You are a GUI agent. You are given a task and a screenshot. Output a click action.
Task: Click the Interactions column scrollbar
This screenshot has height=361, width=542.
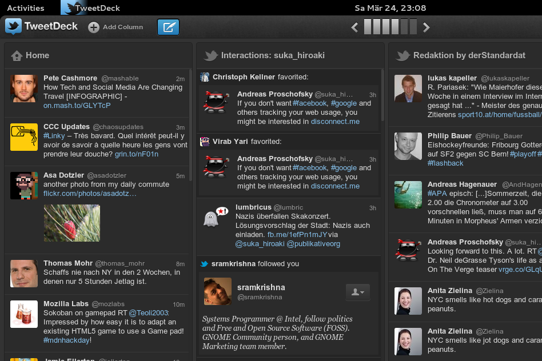(x=382, y=95)
